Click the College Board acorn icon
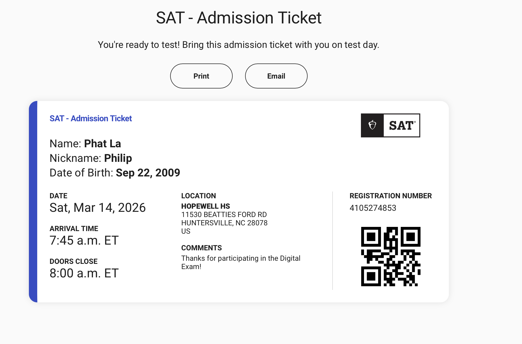 point(372,125)
